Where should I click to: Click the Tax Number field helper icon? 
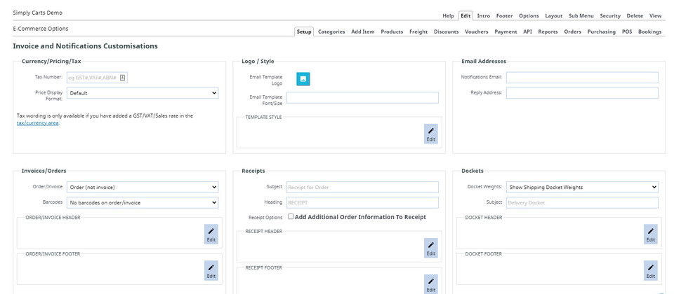click(122, 78)
